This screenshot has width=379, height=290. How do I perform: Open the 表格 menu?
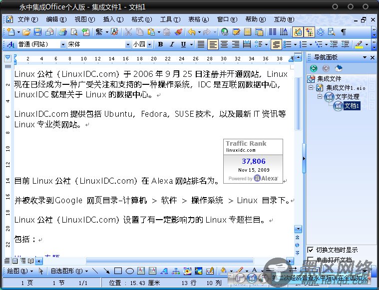(199, 19)
